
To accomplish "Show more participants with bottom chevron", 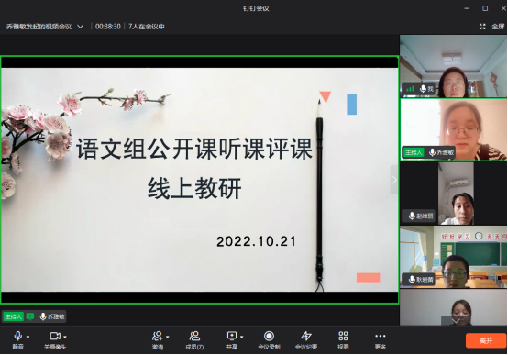I will pos(456,321).
